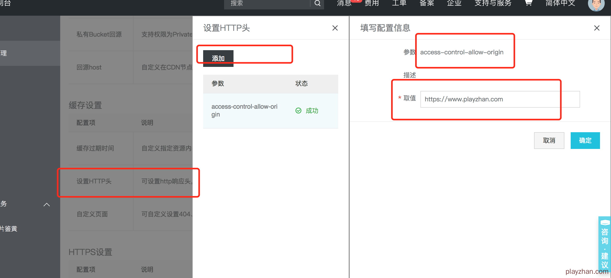Open the 咨询·建议 feedback widget
Image resolution: width=611 pixels, height=278 pixels.
[x=604, y=244]
